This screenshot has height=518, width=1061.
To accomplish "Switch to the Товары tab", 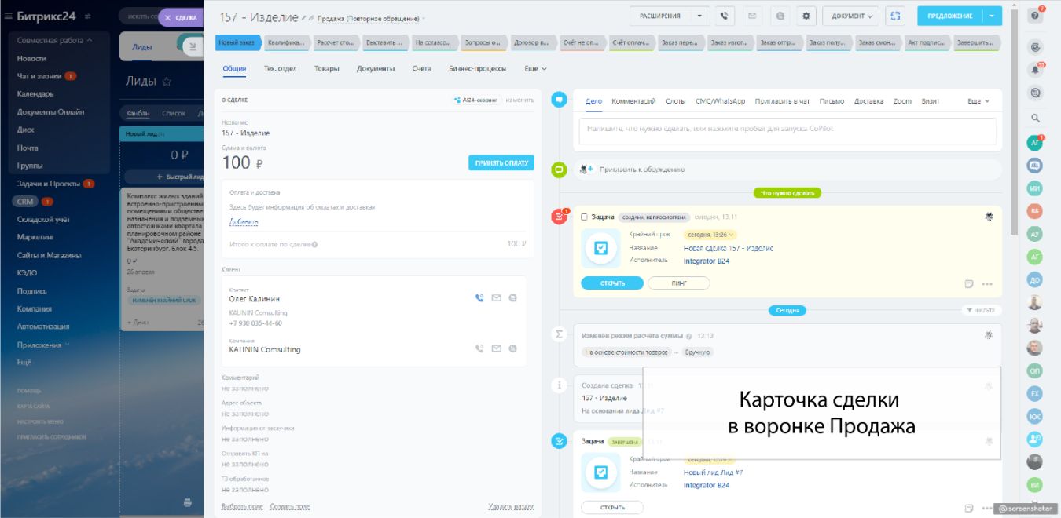I will pos(327,69).
